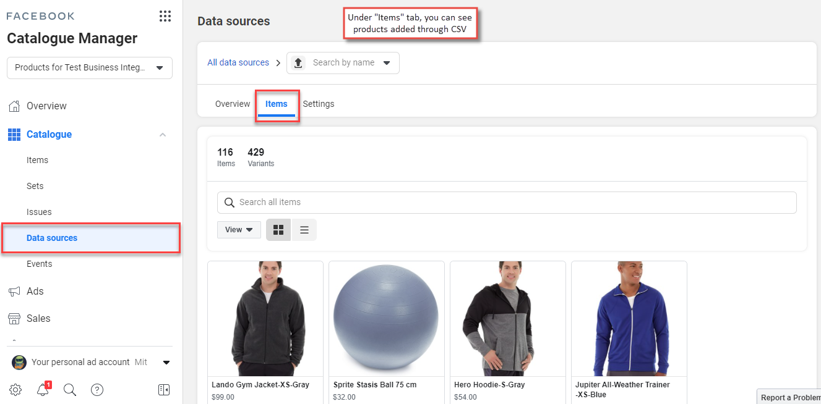Open Items under Catalogue in the sidebar
This screenshot has width=821, height=404.
37,160
